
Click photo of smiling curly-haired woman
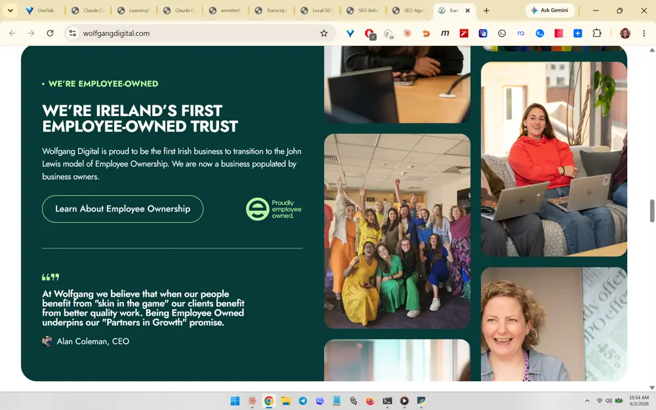point(554,324)
